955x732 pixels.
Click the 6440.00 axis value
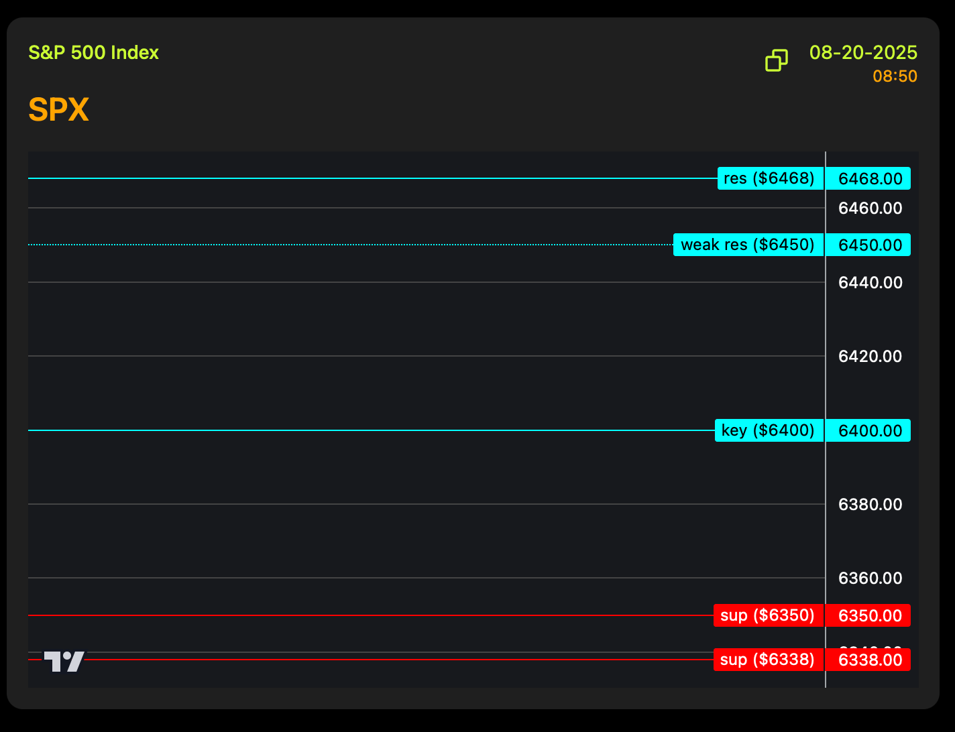pyautogui.click(x=870, y=282)
